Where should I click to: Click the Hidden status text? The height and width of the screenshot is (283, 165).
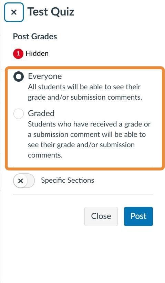37,54
